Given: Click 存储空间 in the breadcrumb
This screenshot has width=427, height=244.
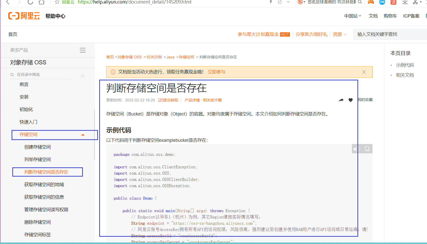Looking at the screenshot, I should [x=187, y=57].
